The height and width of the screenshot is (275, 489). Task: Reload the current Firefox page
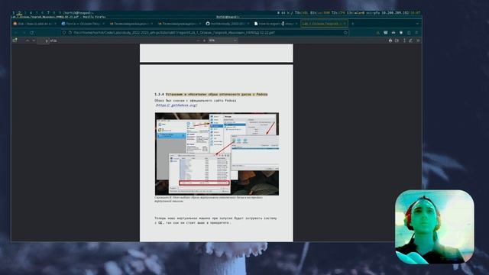coord(32,32)
